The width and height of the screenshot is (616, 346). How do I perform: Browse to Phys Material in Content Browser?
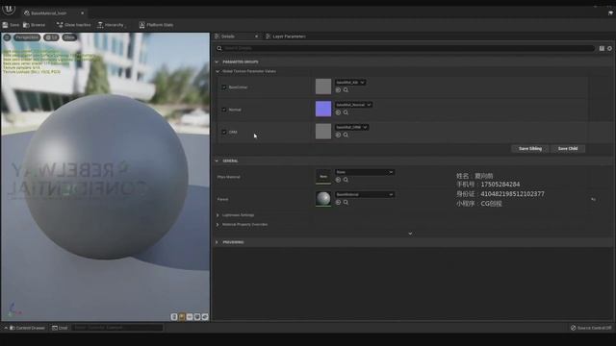coord(346,180)
